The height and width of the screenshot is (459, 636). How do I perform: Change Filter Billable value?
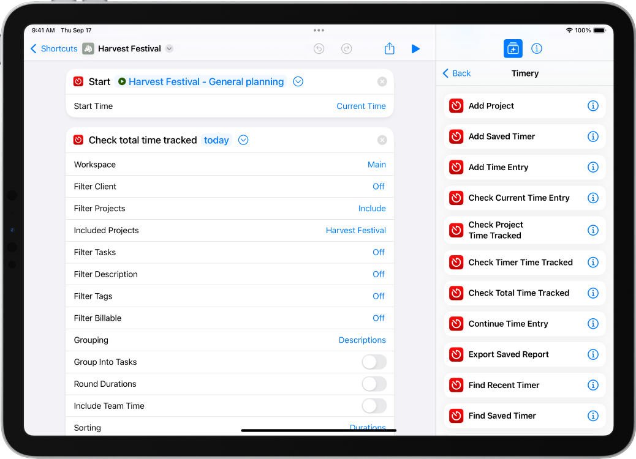(379, 318)
